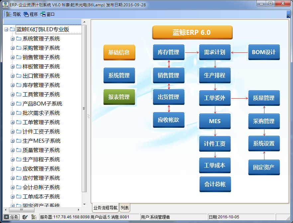Click the folder icon beside 库存管理子系统
293x223 pixels.
click(19, 85)
